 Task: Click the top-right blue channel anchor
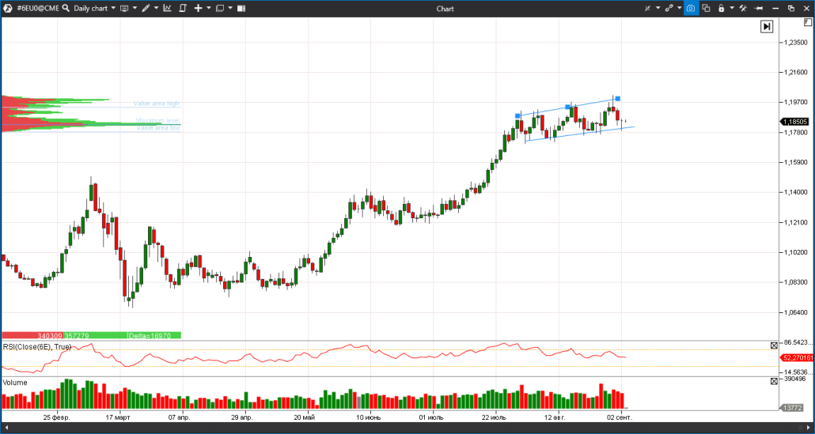pos(617,99)
